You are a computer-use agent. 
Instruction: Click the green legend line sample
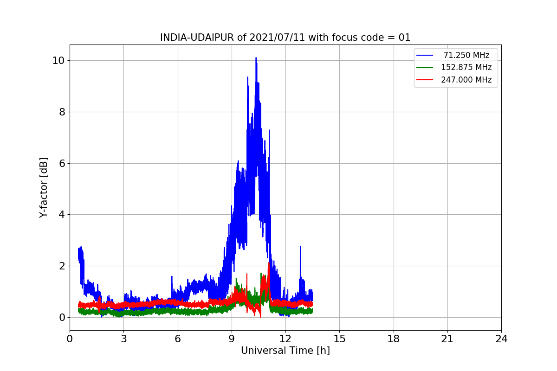click(425, 68)
